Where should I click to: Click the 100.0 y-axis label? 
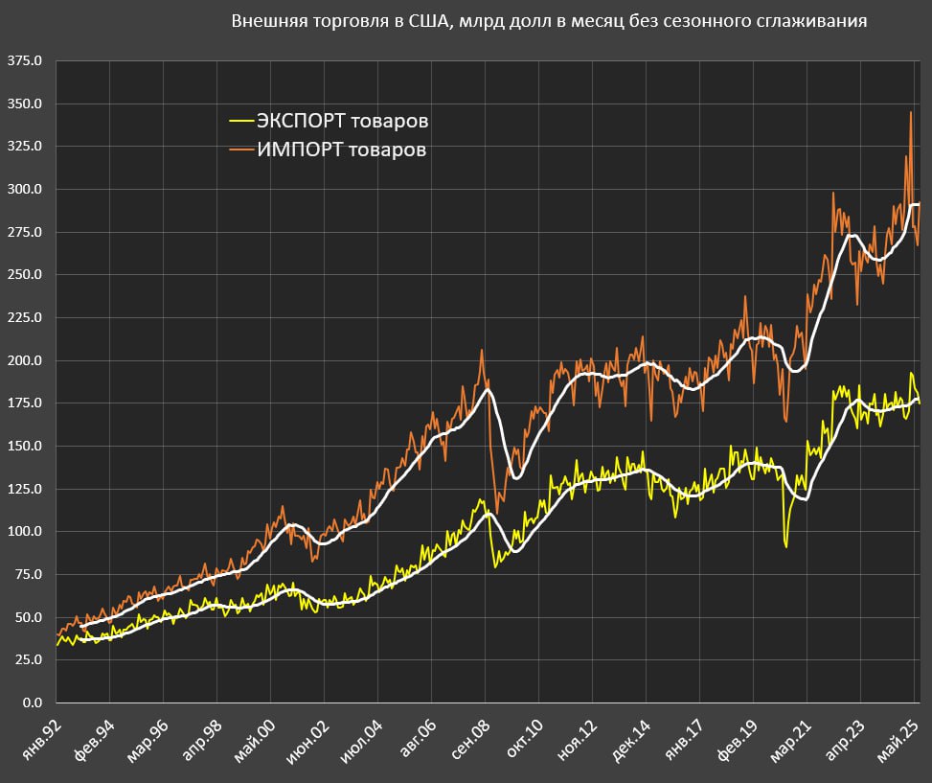(x=23, y=532)
